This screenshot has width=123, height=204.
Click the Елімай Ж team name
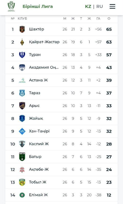pyautogui.click(x=38, y=195)
